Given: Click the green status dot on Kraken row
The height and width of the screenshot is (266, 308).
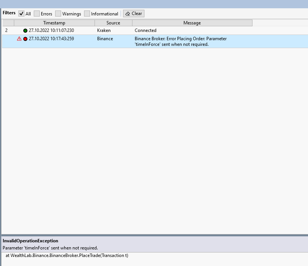Looking at the screenshot, I should (x=26, y=30).
